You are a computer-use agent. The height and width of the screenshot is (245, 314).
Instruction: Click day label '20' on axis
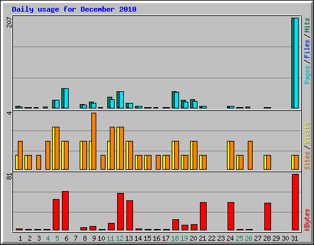pos(193,238)
